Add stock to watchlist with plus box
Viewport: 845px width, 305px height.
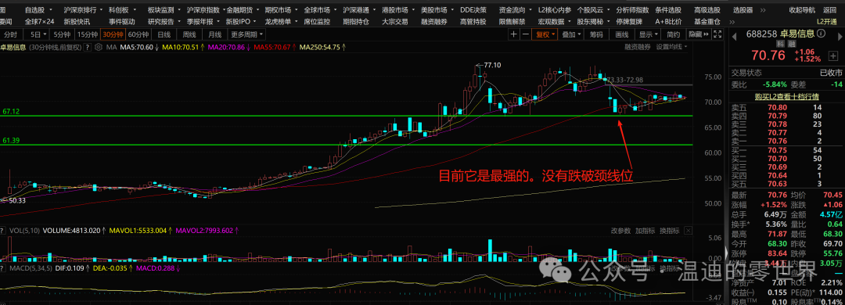(833, 56)
